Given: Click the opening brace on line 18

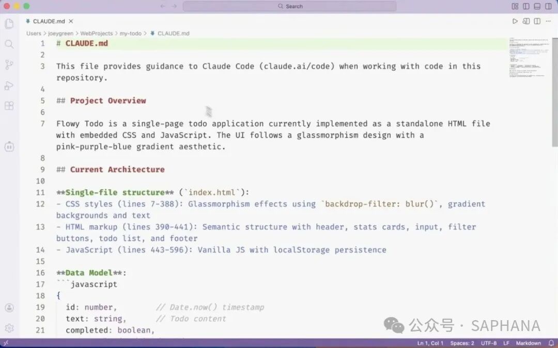Looking at the screenshot, I should (58, 295).
